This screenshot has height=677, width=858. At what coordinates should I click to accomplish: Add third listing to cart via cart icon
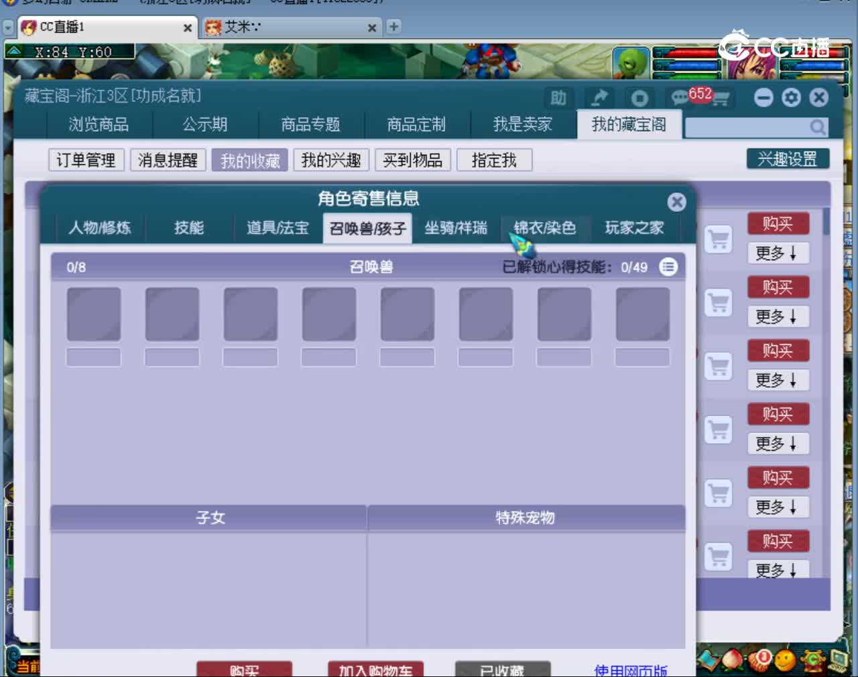pyautogui.click(x=719, y=367)
